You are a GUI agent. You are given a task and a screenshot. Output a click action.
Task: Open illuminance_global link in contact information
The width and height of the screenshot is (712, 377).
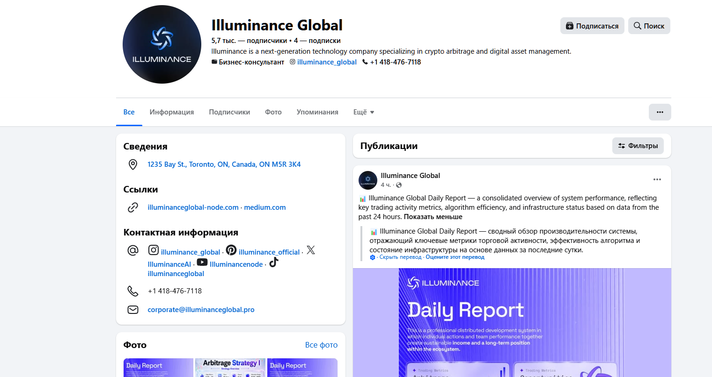pyautogui.click(x=191, y=252)
